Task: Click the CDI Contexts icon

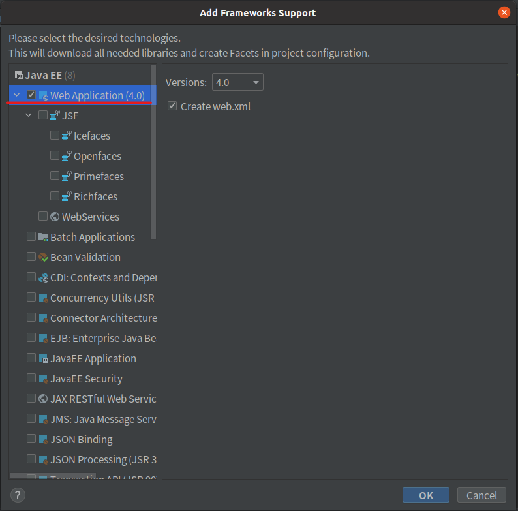Action: (43, 277)
